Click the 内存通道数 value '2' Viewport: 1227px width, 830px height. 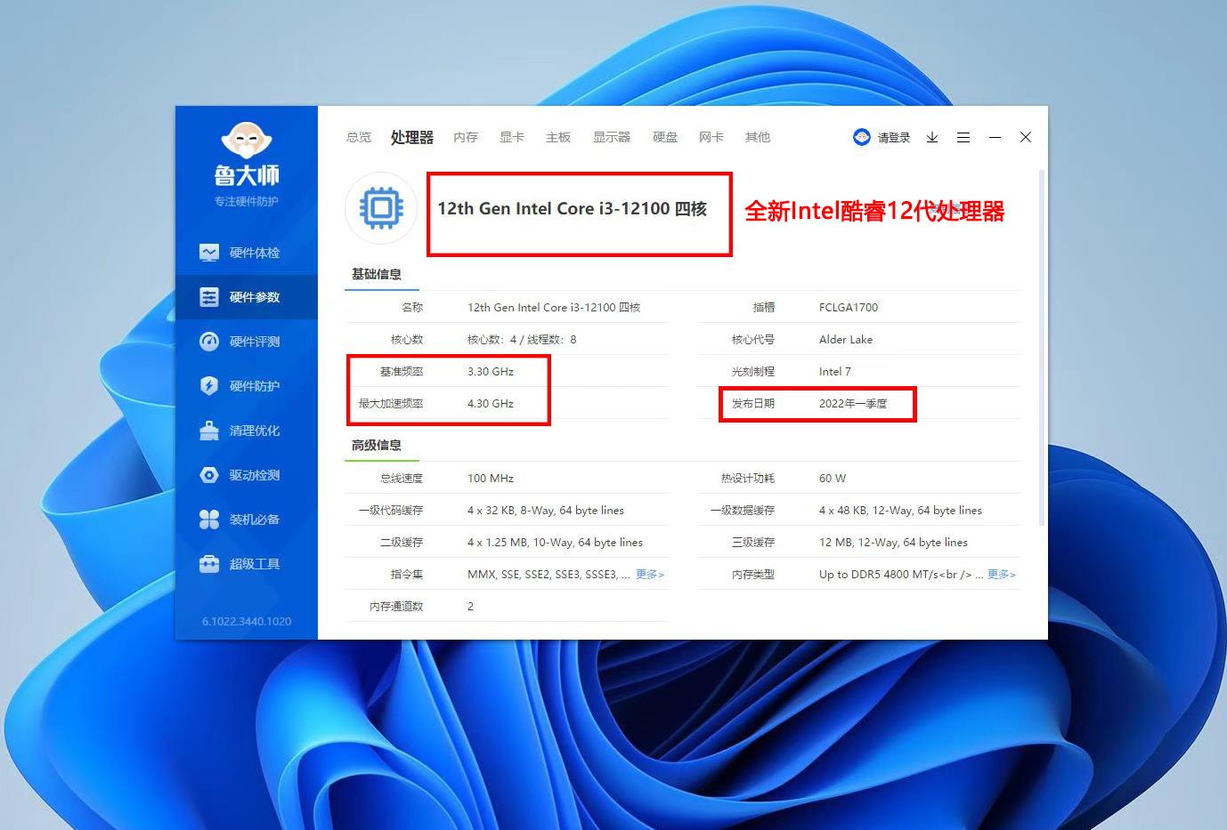[471, 607]
